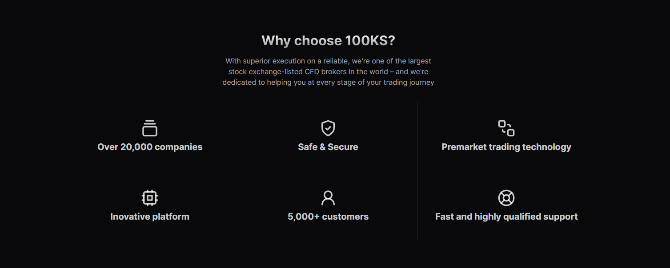Click the stacked cards companies icon
The width and height of the screenshot is (670, 268).
(x=150, y=128)
